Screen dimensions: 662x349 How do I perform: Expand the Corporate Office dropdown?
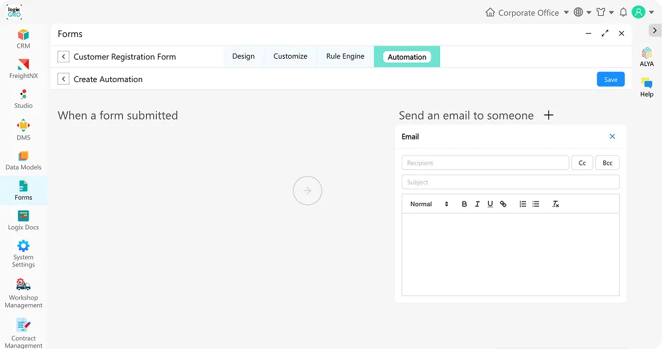click(566, 13)
